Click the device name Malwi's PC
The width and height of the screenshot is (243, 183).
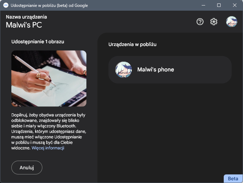click(24, 25)
